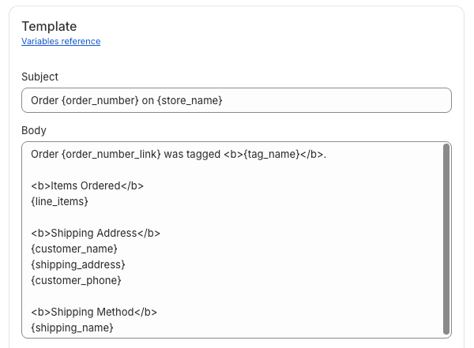Click the Template section heading
The height and width of the screenshot is (348, 474).
coord(49,26)
